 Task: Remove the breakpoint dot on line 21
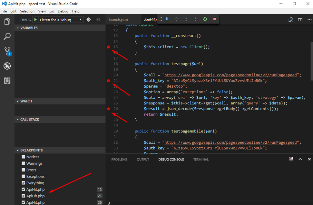pyautogui.click(x=109, y=81)
